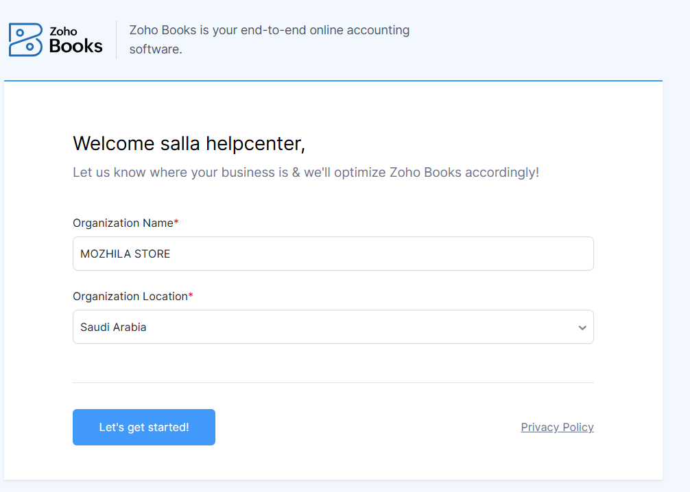
Task: Click the "Books" wordmark in header
Action: [x=76, y=46]
